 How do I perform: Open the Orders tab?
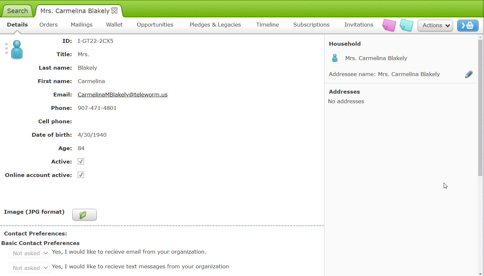point(49,25)
